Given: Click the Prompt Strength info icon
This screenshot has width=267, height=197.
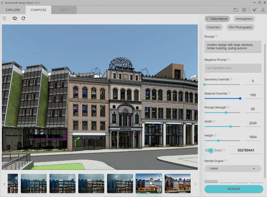Looking at the screenshot, I should tap(228, 107).
